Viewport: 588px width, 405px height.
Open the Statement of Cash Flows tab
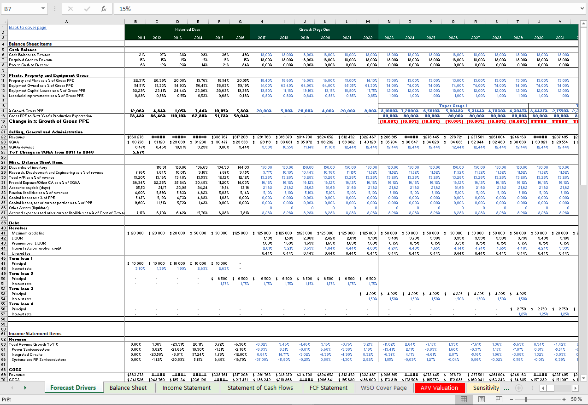260,388
